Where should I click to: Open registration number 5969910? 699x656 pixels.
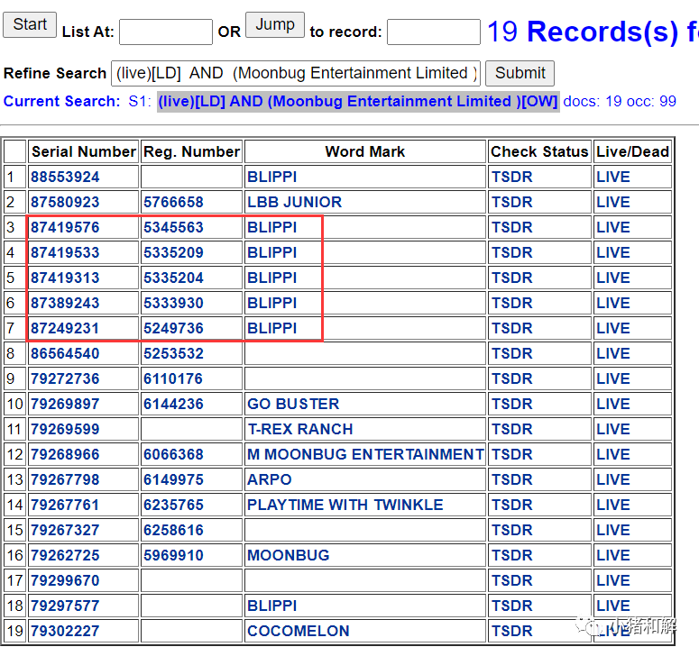coord(173,555)
